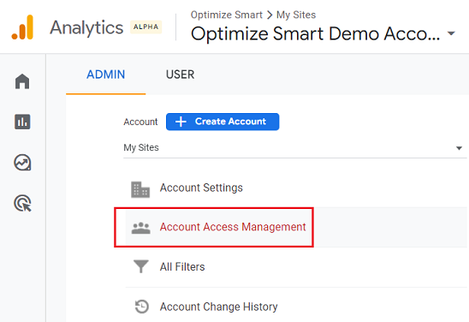Open the Advertising cursor target icon
Screen dimensions: 469x322
(x=23, y=203)
